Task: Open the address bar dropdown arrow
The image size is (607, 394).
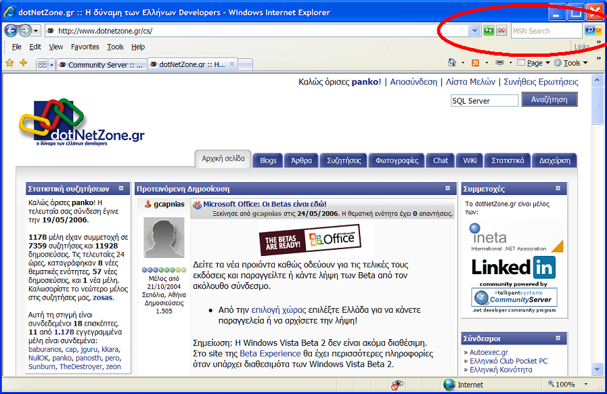Action: 474,30
